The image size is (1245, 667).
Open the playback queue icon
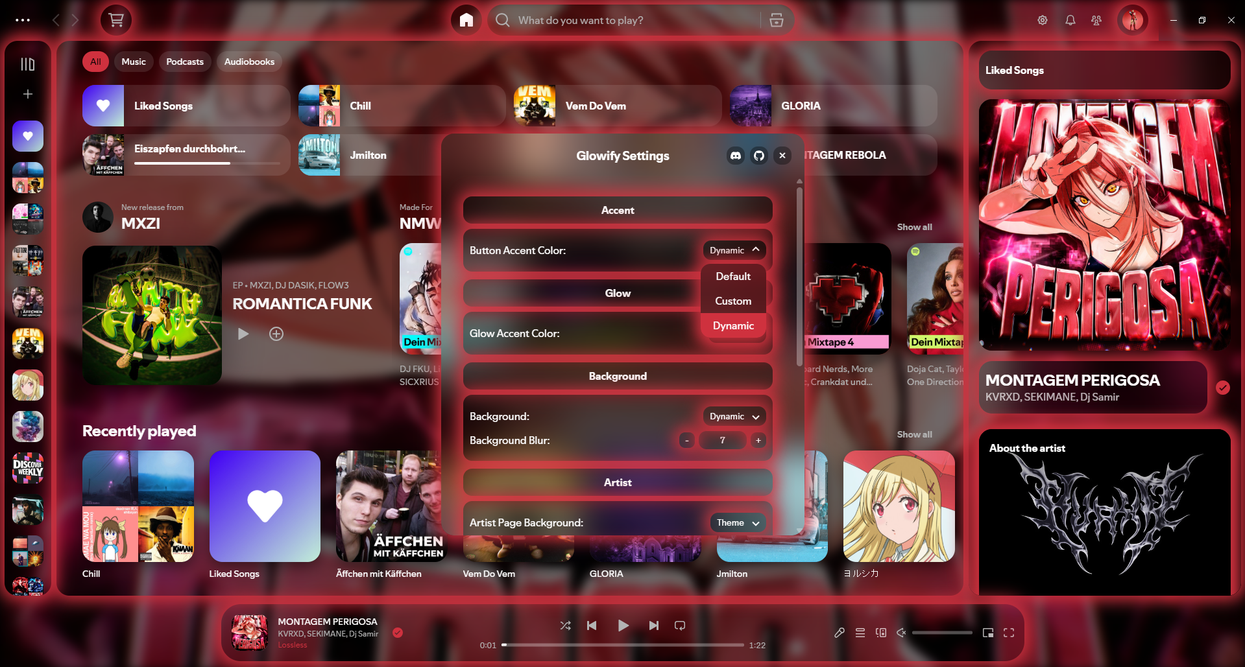(x=860, y=632)
